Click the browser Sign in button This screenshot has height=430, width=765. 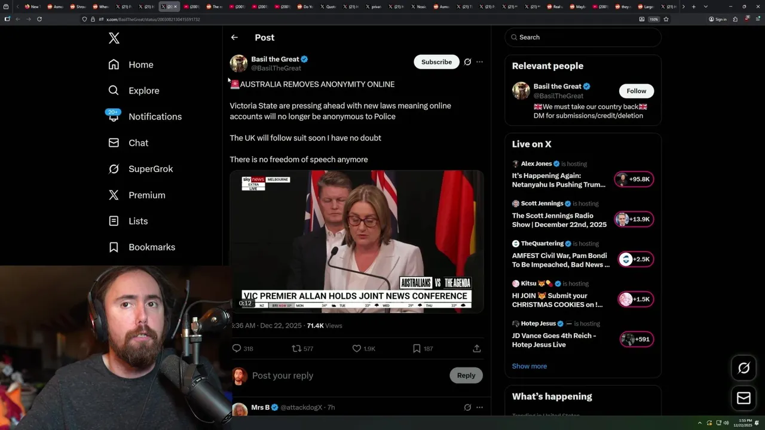[x=718, y=19]
